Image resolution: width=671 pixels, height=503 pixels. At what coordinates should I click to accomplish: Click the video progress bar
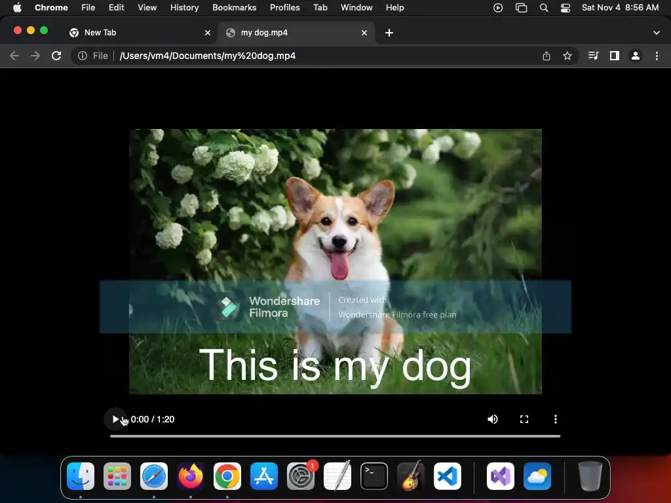point(335,436)
